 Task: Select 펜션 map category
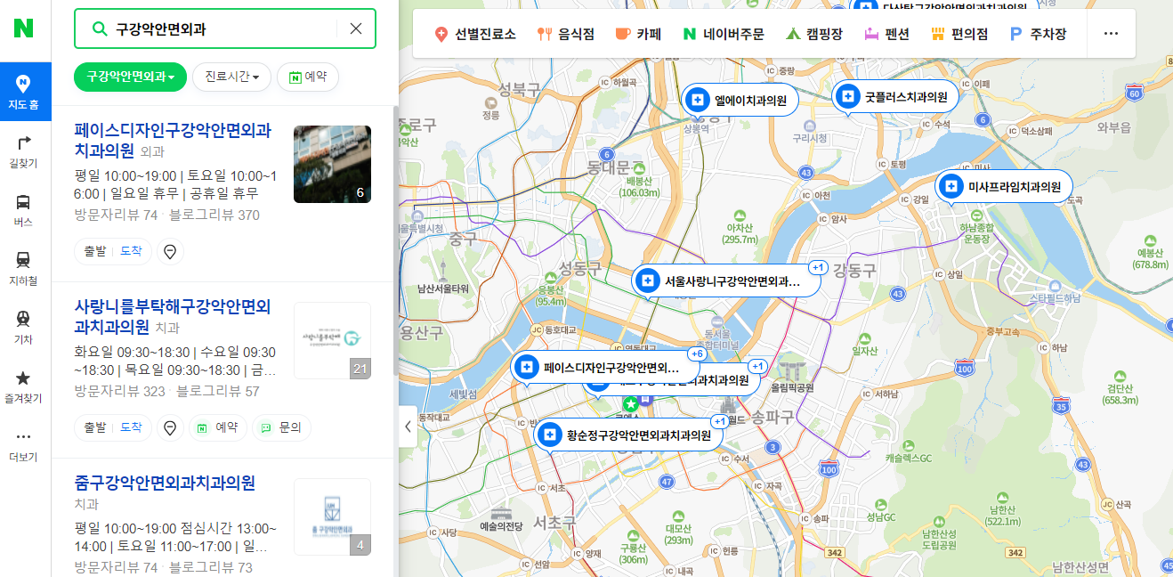(886, 34)
